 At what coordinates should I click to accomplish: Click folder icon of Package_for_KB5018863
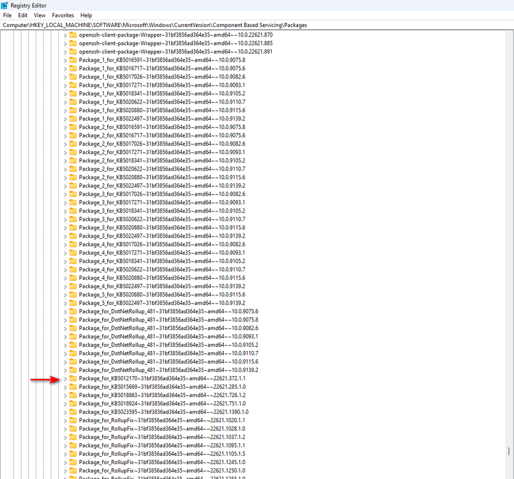pos(73,395)
